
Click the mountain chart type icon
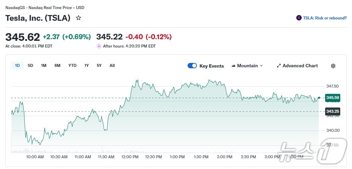point(234,66)
